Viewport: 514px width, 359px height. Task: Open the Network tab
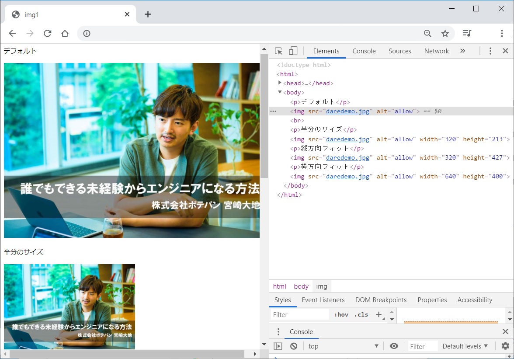point(436,51)
